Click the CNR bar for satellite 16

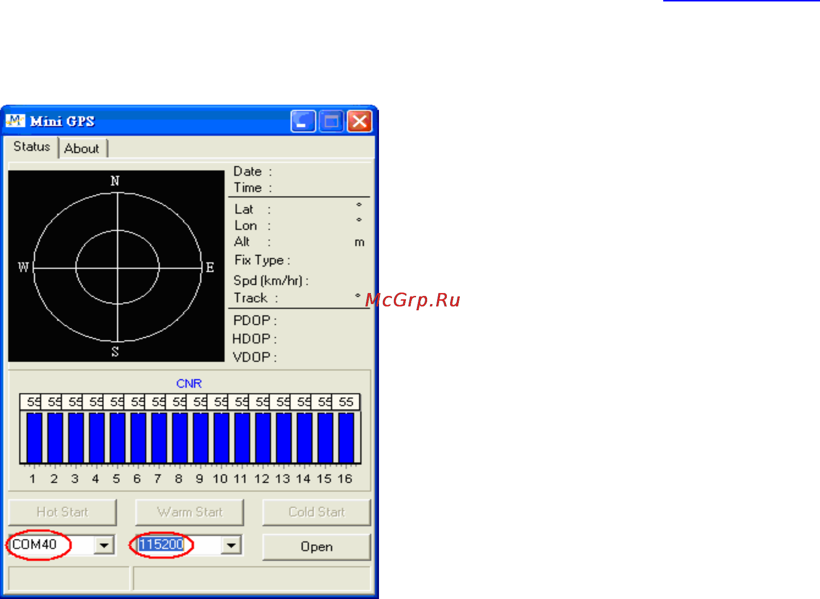point(346,438)
